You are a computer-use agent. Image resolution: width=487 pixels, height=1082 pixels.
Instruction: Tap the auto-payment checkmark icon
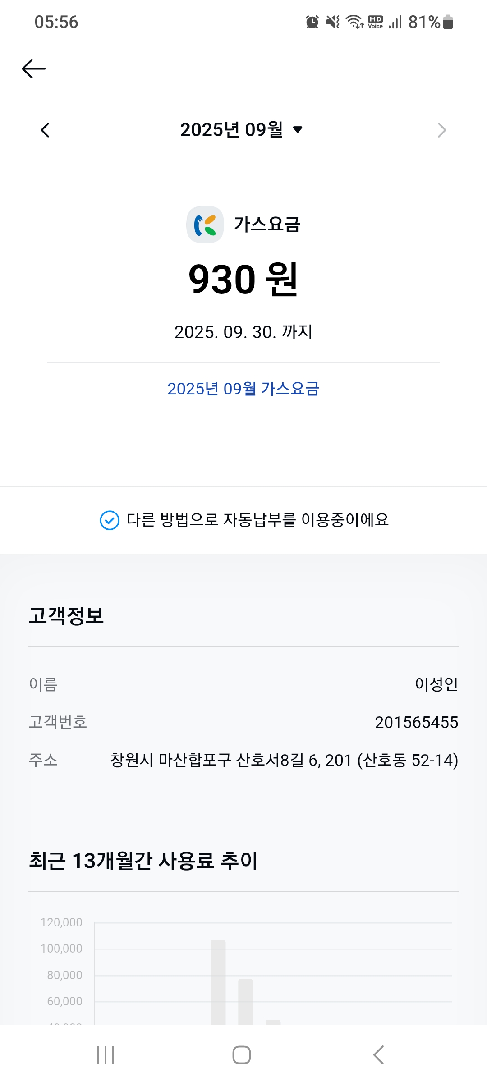110,520
